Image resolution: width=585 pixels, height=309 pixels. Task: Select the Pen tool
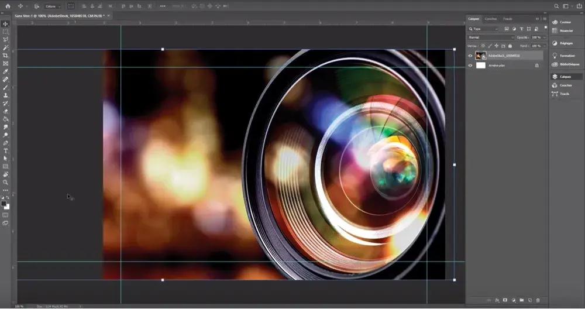point(5,143)
